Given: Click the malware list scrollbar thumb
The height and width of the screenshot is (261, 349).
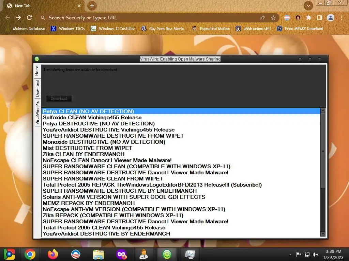Looking at the screenshot, I should point(323,151).
